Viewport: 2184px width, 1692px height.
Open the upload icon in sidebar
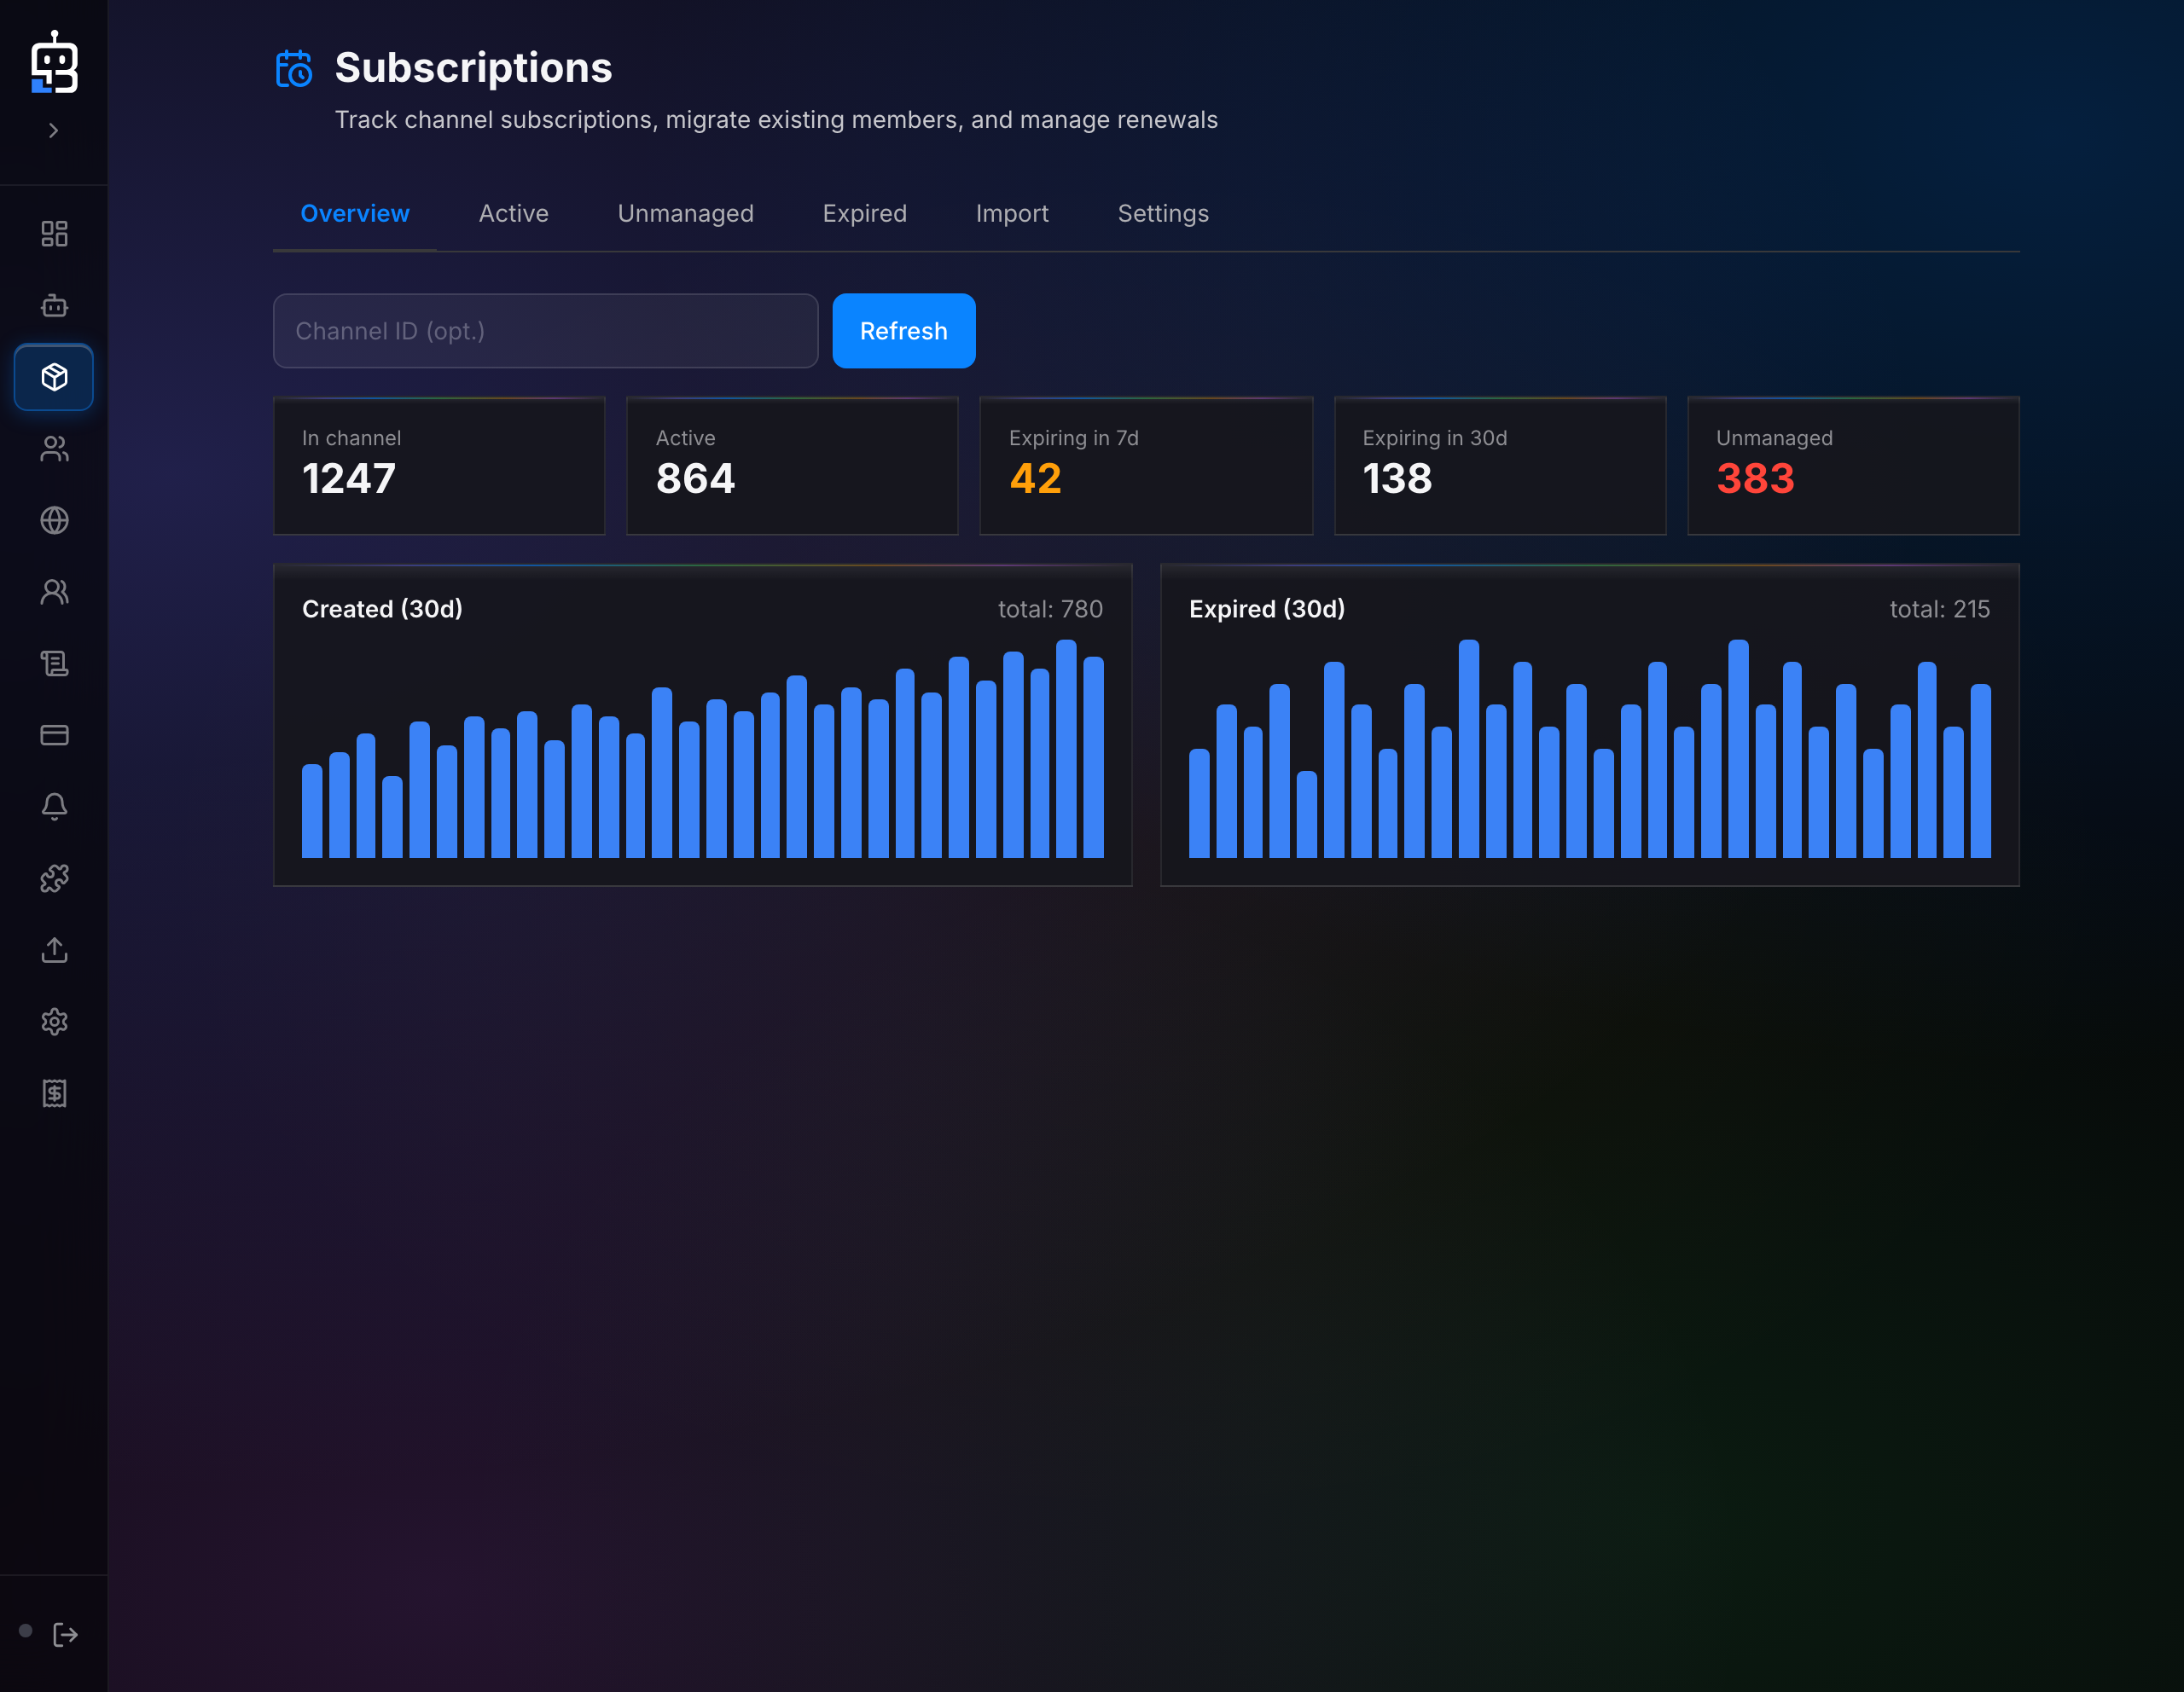54,950
